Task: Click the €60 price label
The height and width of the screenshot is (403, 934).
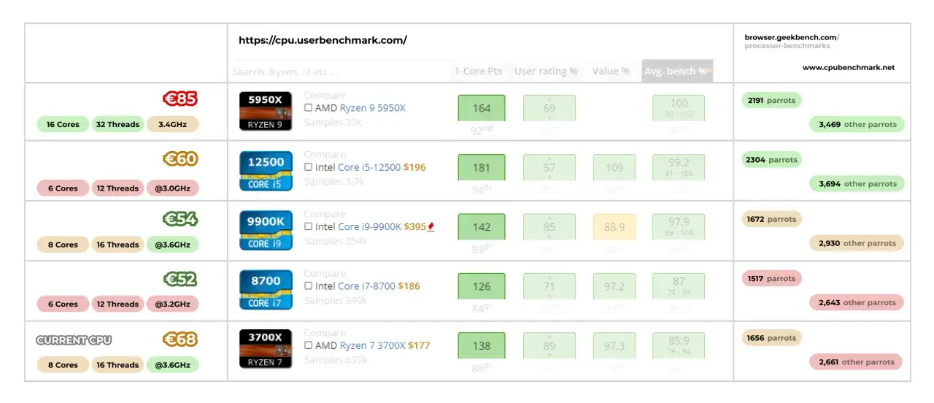Action: tap(180, 158)
